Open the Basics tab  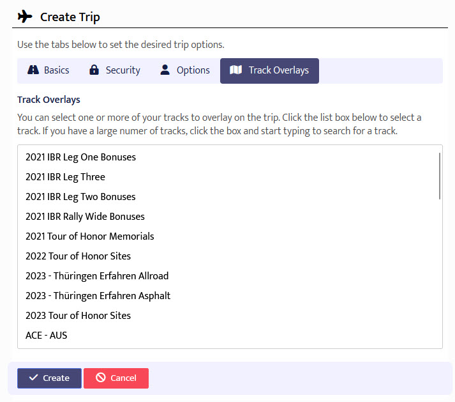tap(48, 70)
